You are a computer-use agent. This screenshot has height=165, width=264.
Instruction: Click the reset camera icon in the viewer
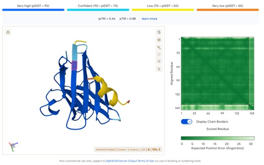click(159, 32)
